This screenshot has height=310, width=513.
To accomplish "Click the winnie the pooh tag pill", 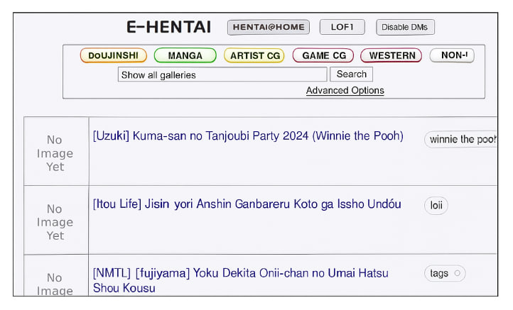I will (x=460, y=140).
